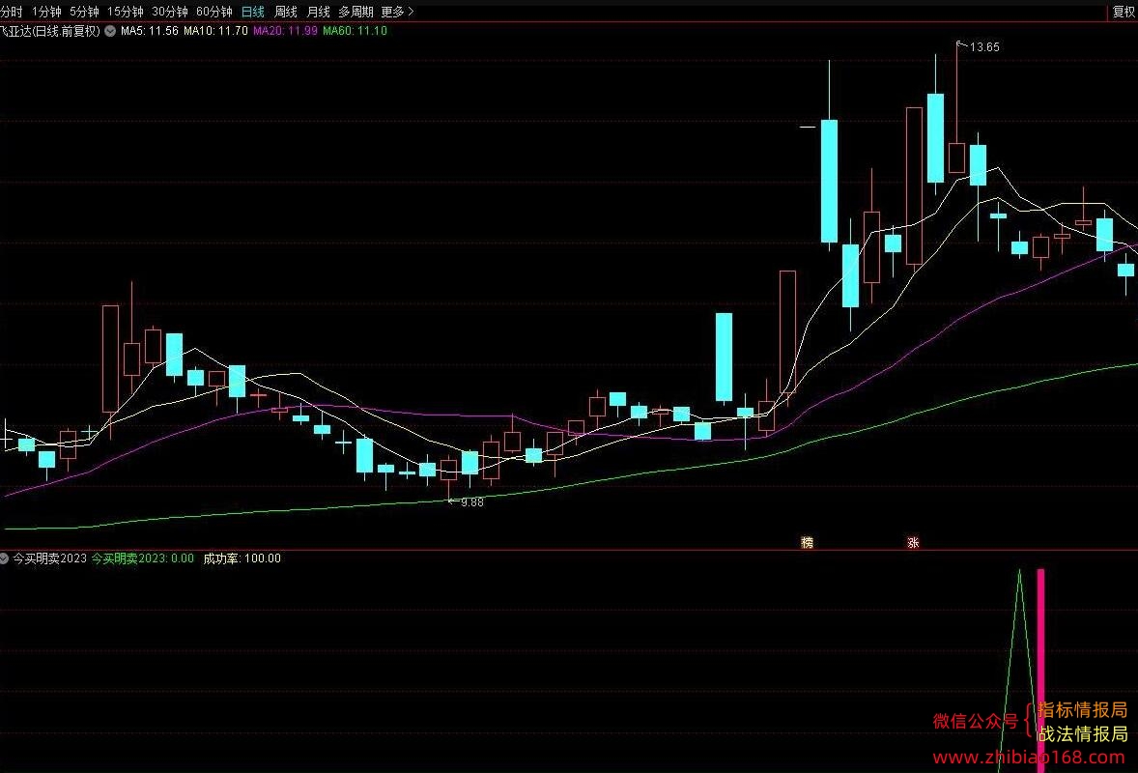Select the 60分钟 period tab

point(214,12)
